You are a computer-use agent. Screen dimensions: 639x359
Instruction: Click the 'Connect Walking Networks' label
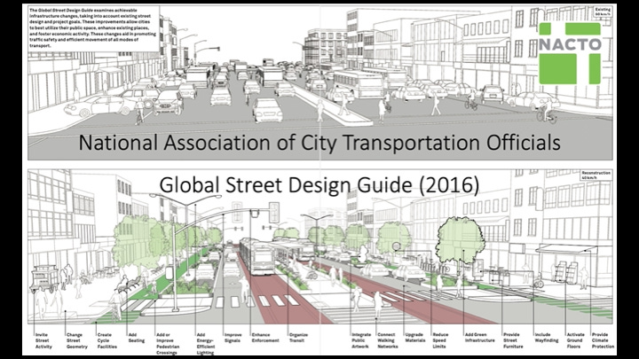point(388,340)
